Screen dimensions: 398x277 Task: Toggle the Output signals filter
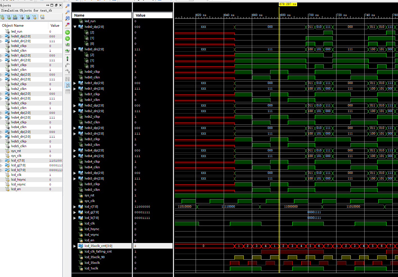point(8,17)
